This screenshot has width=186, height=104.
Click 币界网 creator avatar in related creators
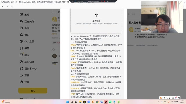point(131,29)
